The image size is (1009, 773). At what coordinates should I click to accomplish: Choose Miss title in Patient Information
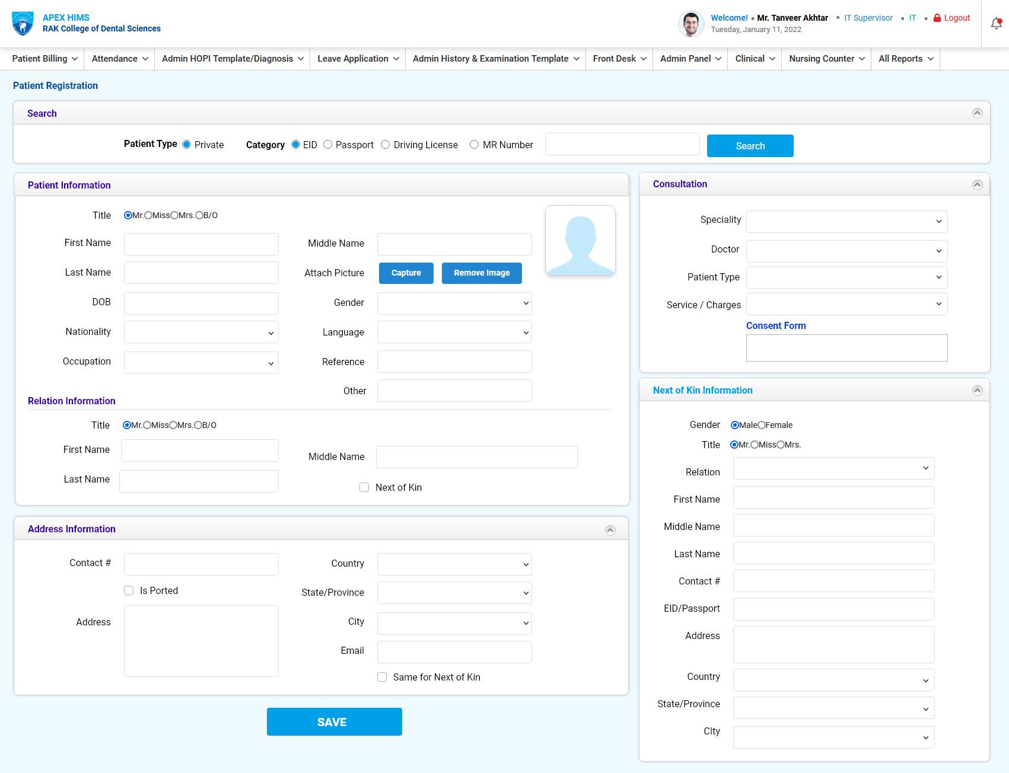click(x=148, y=215)
